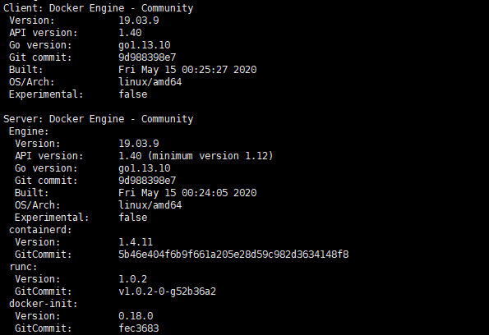Click the long containerd GitCommit hash

point(233,255)
